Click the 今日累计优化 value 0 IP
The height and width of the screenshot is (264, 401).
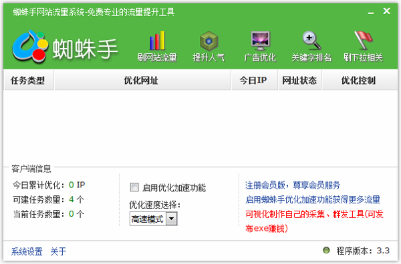pyautogui.click(x=77, y=185)
